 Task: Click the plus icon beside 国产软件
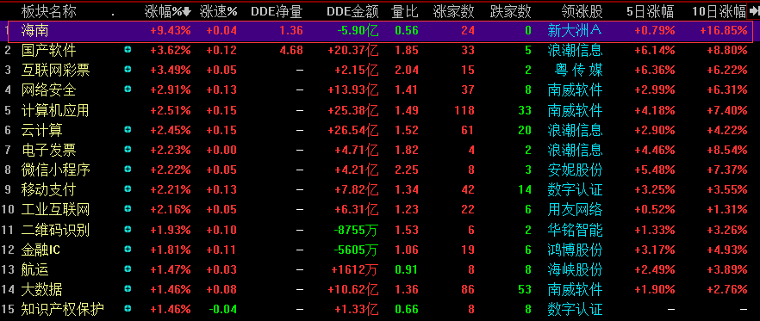coord(128,50)
